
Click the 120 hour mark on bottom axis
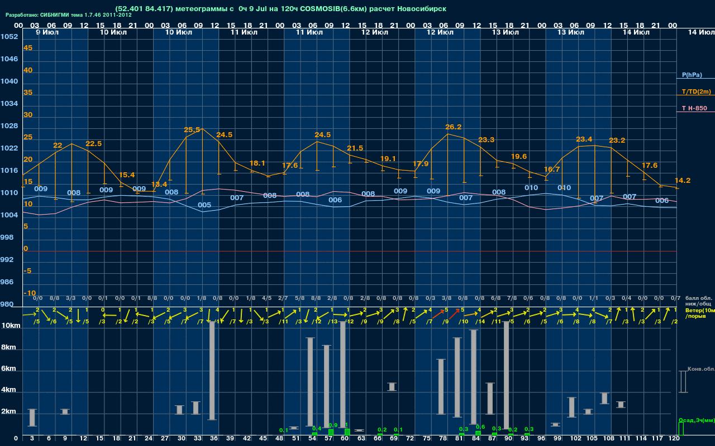674,439
